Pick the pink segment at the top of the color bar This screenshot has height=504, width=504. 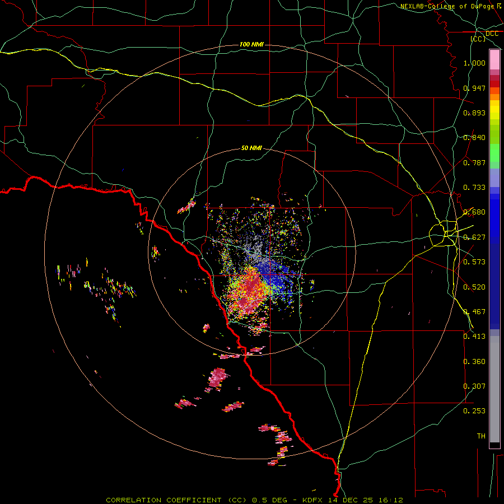pyautogui.click(x=494, y=60)
